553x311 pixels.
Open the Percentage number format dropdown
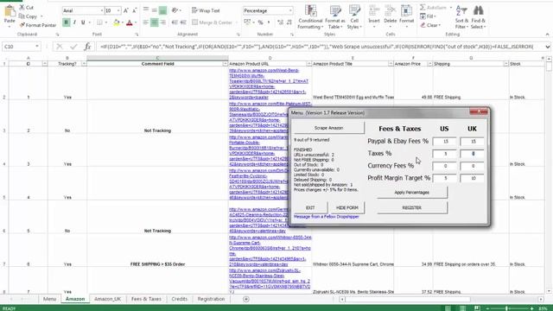[x=290, y=11]
